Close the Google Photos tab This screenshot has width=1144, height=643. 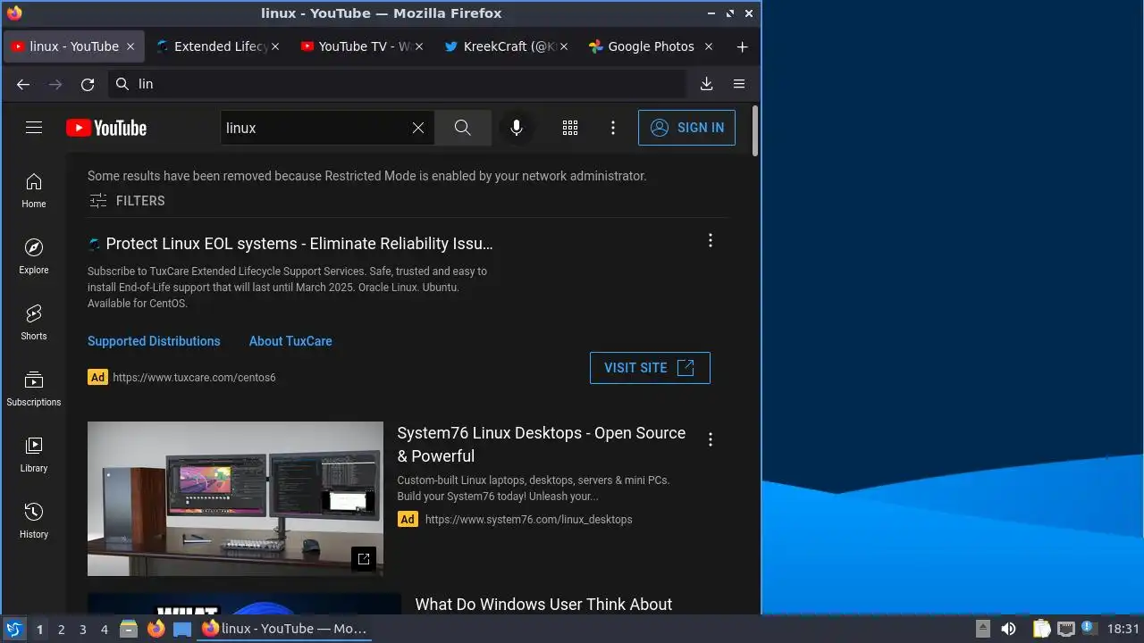[709, 46]
